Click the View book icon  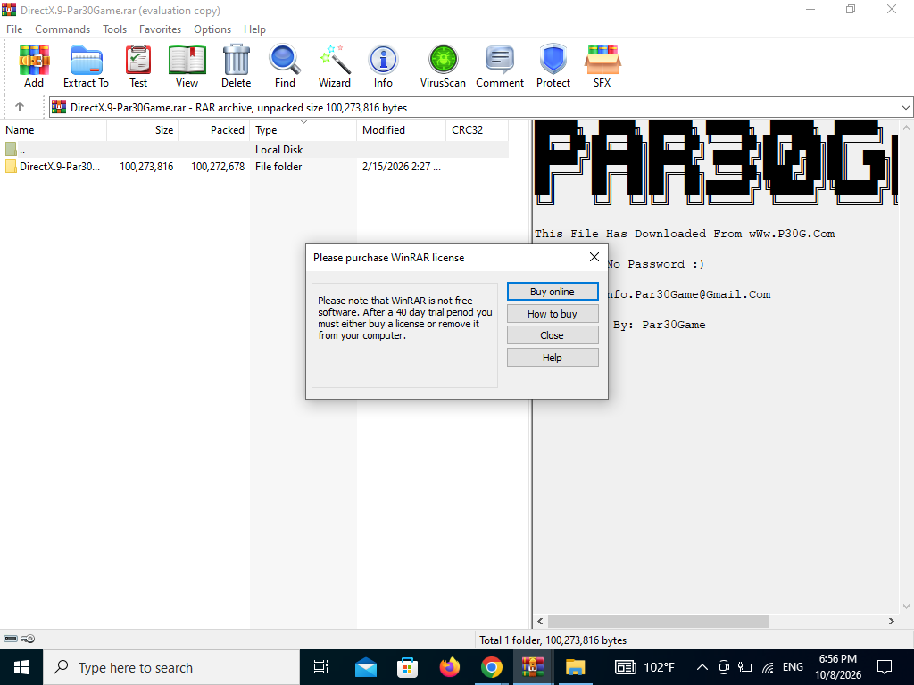(x=187, y=66)
